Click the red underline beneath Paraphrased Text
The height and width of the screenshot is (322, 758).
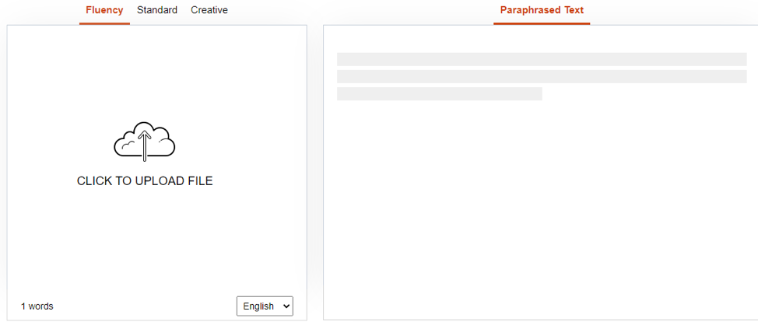pyautogui.click(x=542, y=23)
